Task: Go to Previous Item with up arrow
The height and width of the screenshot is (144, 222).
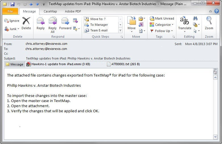Action: click(31, 4)
